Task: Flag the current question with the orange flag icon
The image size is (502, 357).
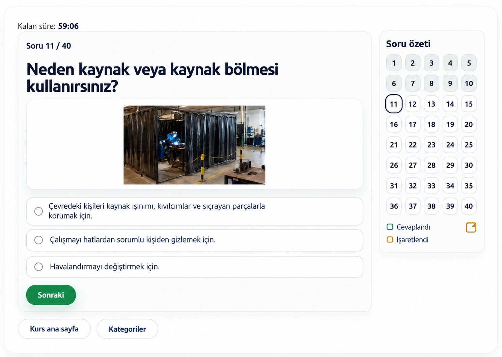Action: (471, 228)
